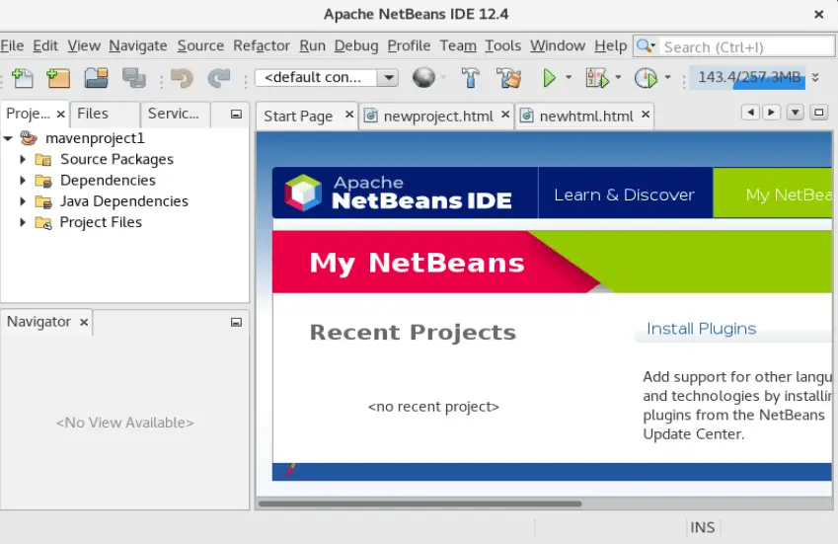Open the Window menu
Image resolution: width=838 pixels, height=544 pixels.
(x=558, y=46)
